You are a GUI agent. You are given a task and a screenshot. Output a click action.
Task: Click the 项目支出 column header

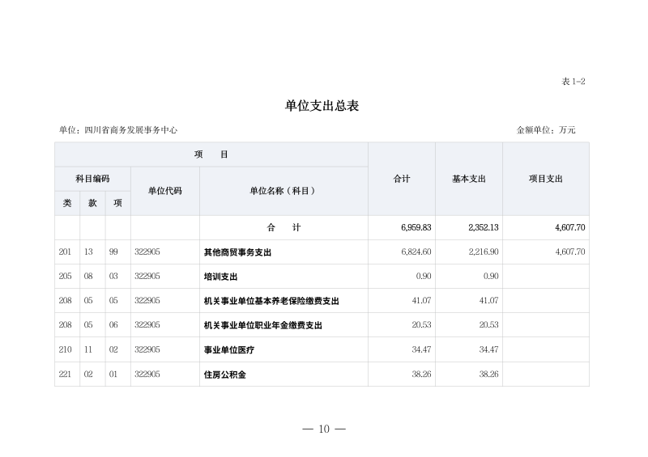coord(545,179)
